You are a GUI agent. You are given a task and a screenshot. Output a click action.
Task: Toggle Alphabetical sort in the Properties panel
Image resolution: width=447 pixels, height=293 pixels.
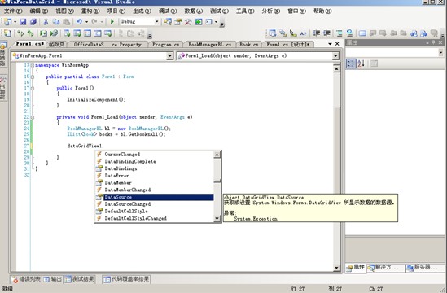362,63
